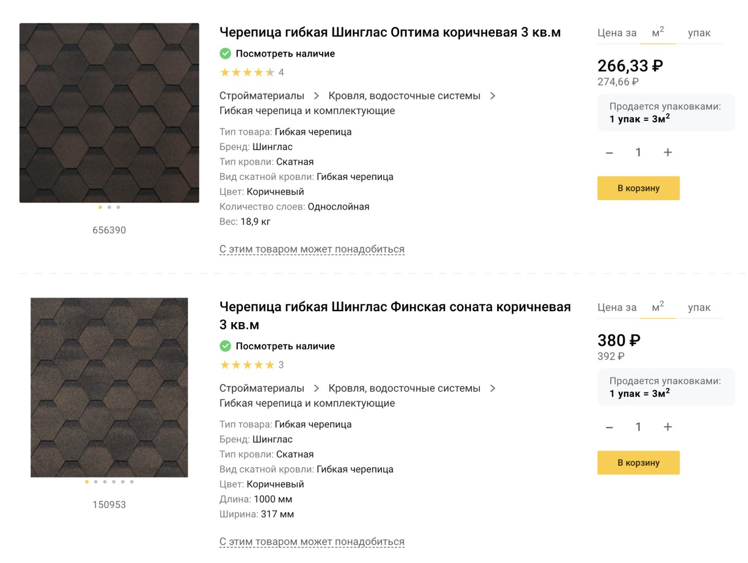Click green availability checkmark for Финская соната
This screenshot has width=748, height=563.
[225, 346]
